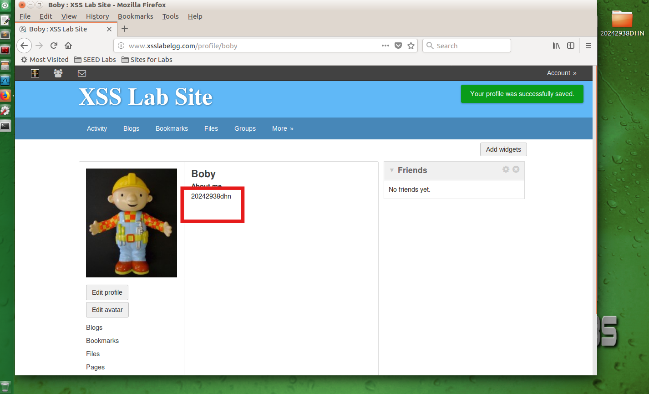Open Pages link under profile

click(95, 367)
